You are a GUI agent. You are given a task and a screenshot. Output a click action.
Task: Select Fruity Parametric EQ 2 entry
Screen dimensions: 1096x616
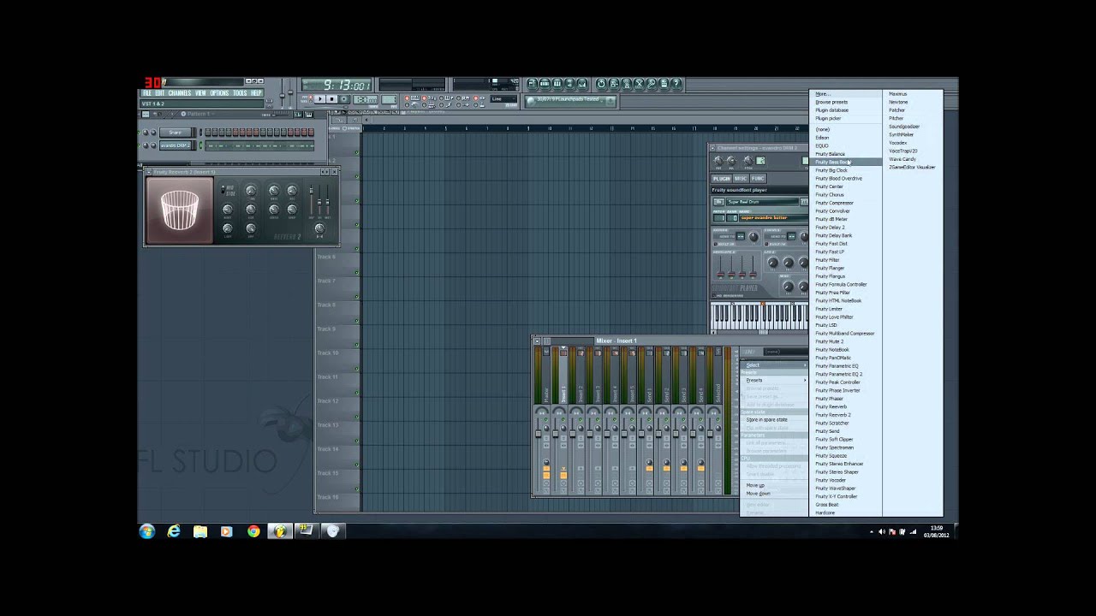click(x=845, y=374)
